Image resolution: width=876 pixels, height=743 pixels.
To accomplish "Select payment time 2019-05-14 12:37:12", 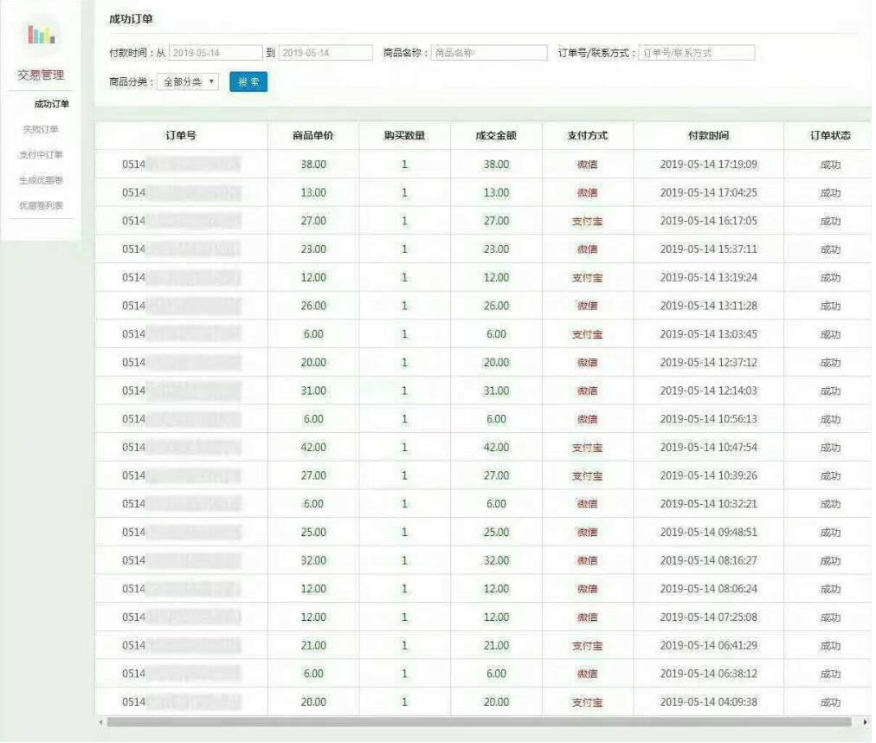I will (708, 362).
